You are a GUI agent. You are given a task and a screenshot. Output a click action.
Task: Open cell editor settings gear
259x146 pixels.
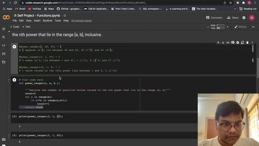238,43
